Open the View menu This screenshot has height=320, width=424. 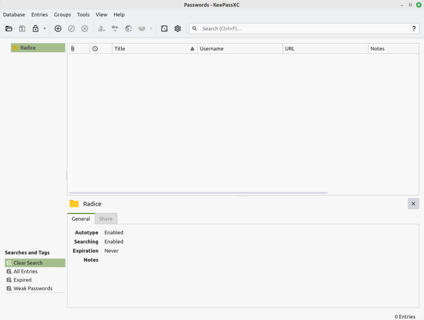point(101,15)
